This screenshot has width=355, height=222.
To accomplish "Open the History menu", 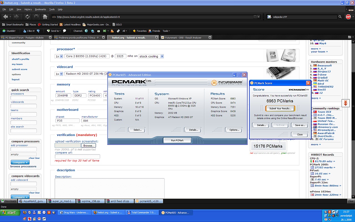I will click(28, 9).
